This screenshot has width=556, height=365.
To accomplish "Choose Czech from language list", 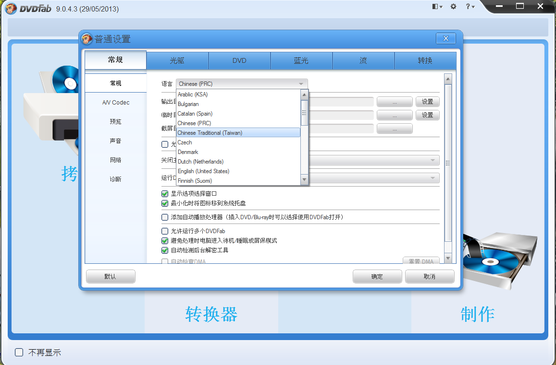I will [x=238, y=142].
